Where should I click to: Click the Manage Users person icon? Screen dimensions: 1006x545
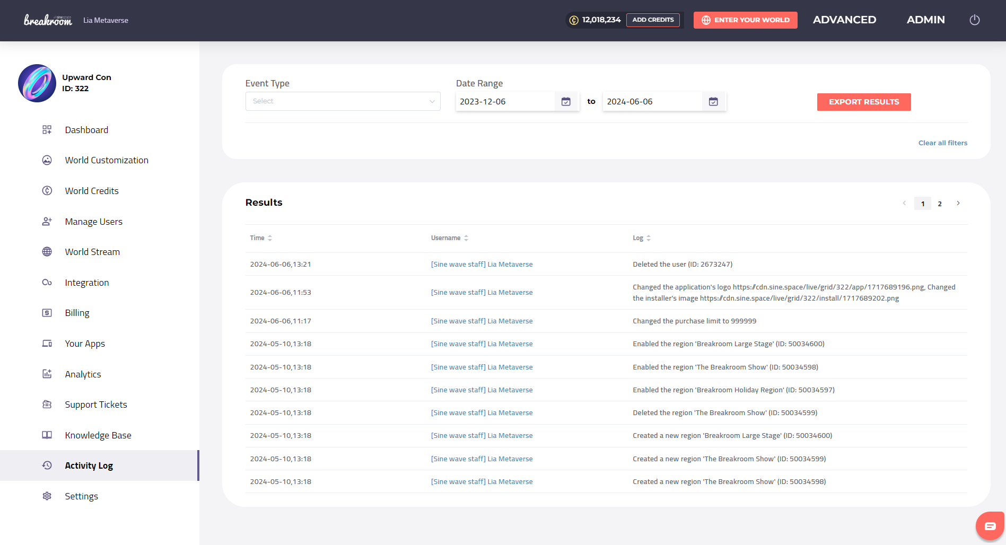click(x=47, y=222)
